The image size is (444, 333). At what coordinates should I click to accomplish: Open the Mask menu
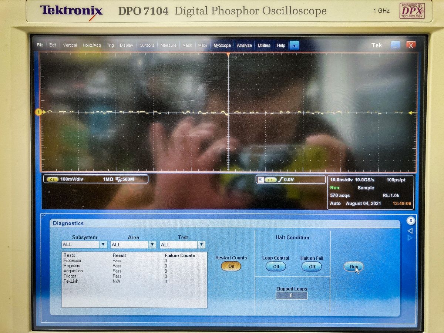point(187,45)
